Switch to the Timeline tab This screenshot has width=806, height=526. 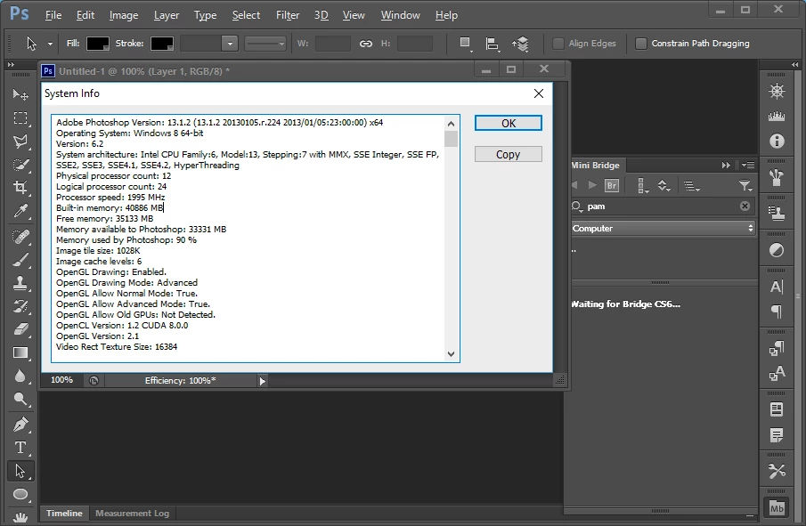[x=64, y=514]
